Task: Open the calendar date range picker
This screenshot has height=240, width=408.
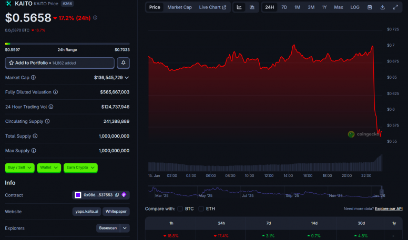Action: (370, 7)
